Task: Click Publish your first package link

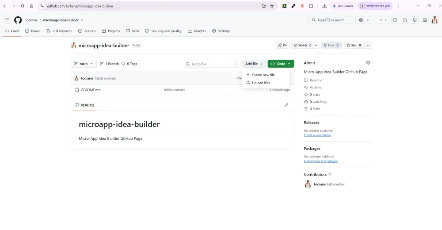Action: pyautogui.click(x=320, y=161)
